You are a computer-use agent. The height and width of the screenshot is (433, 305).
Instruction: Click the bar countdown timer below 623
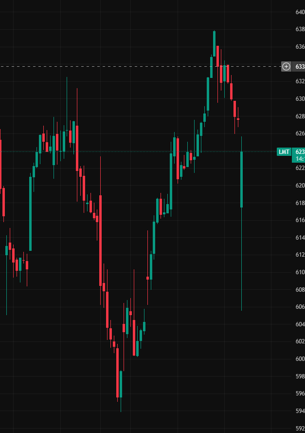[300, 159]
